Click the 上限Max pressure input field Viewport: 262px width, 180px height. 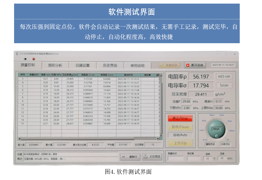coord(218,108)
